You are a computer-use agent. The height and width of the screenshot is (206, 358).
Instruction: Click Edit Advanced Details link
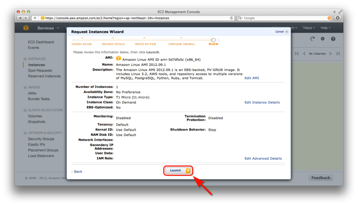coord(263,158)
